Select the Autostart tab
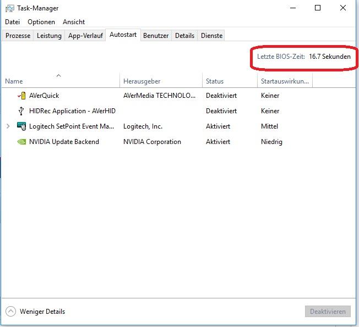The width and height of the screenshot is (359, 327). pos(123,35)
